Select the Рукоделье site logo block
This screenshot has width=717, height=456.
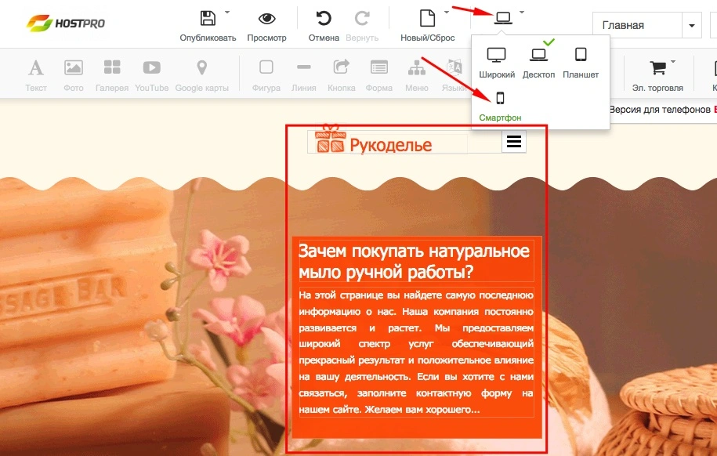(x=373, y=141)
